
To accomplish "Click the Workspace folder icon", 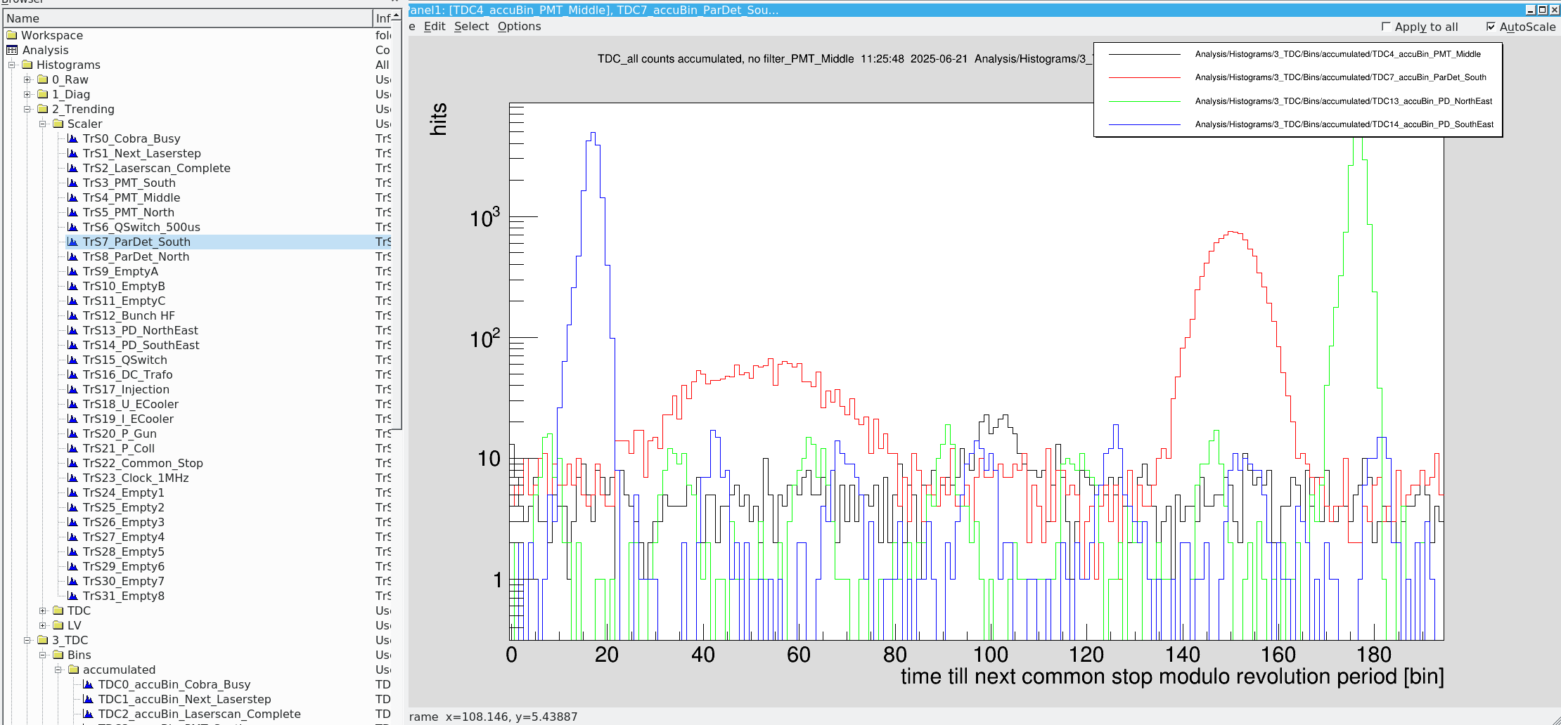I will point(12,35).
